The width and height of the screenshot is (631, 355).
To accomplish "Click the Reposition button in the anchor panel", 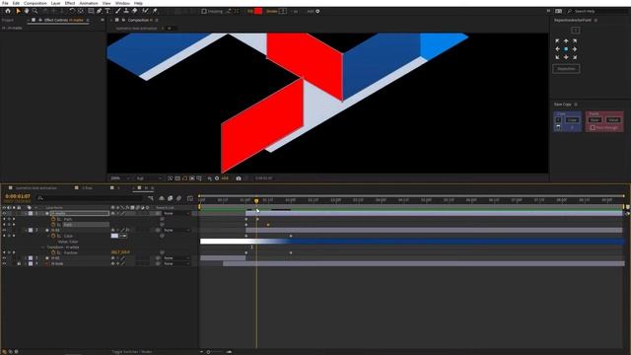I will [566, 69].
